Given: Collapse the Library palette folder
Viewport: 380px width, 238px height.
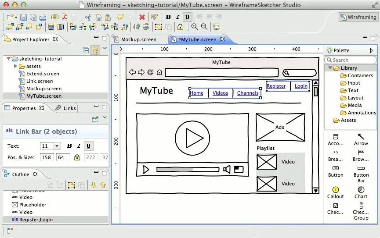Looking at the screenshot, I should (x=330, y=68).
